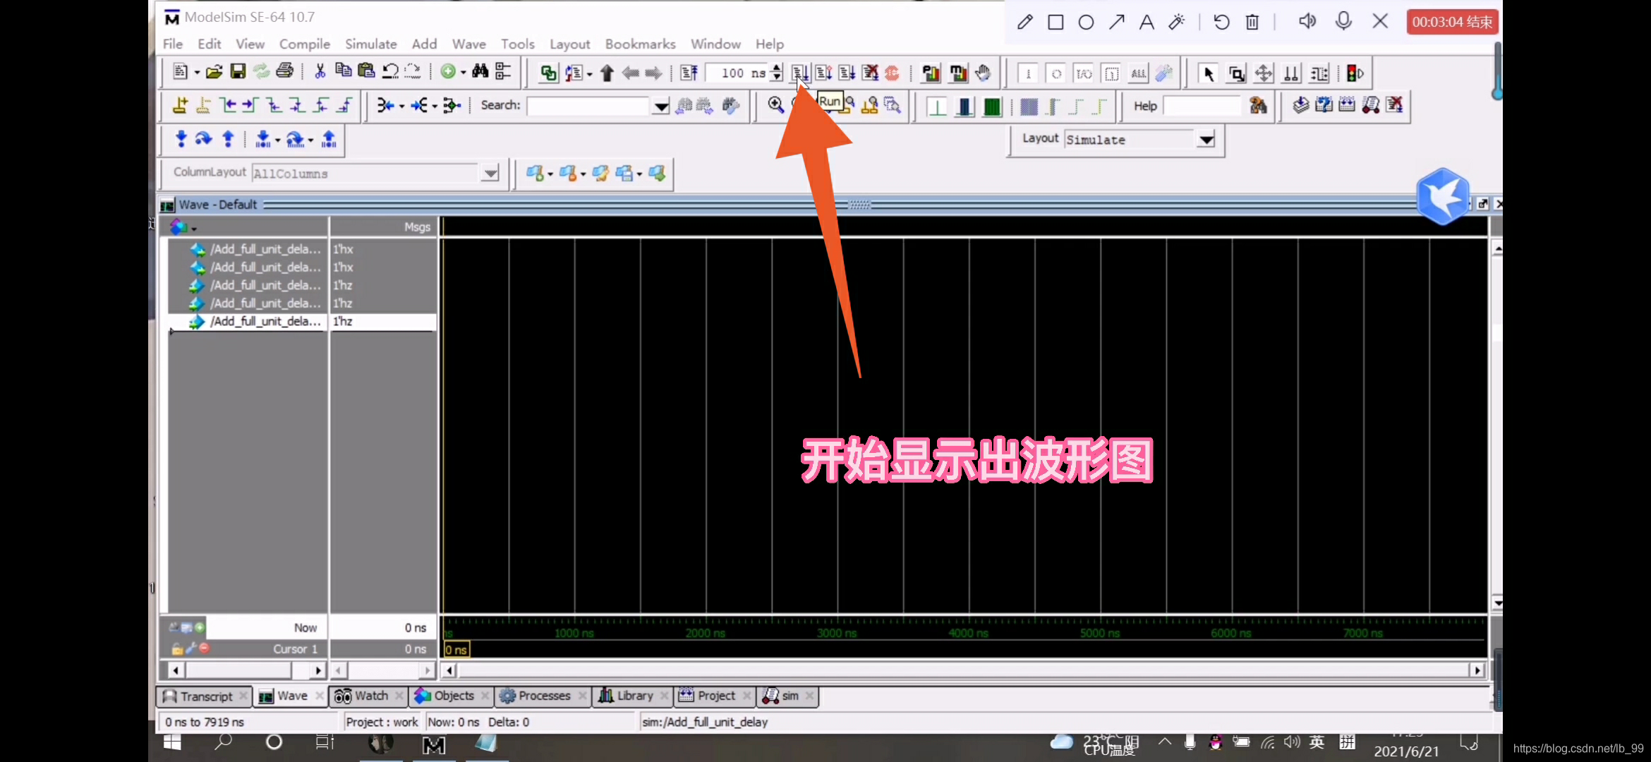Click the run length stepper up arrow
This screenshot has width=1651, height=762.
[776, 68]
